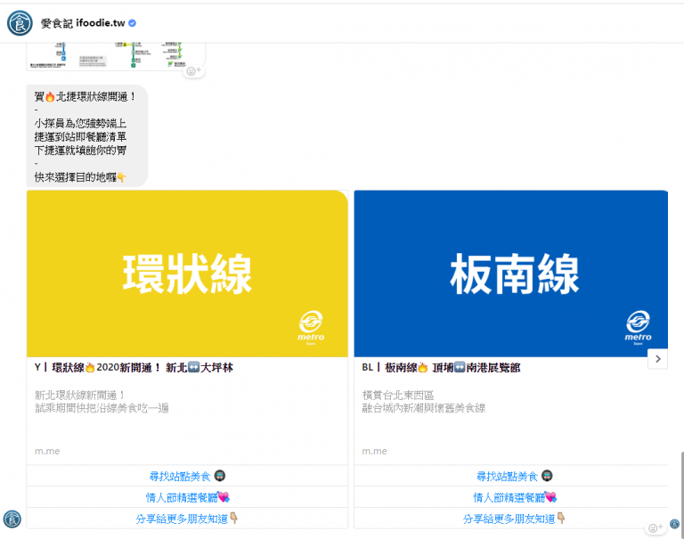
Task: Open the BL 板南線 頂埔 南港展覽館 title
Action: pos(441,367)
